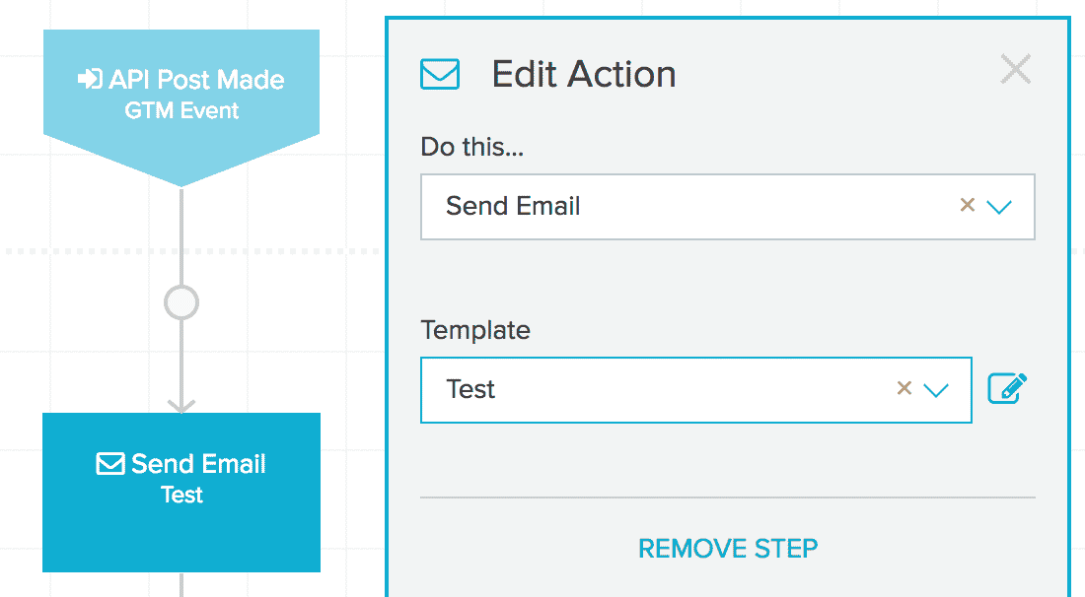1085x597 pixels.
Task: Click the Test subtitle on the email step
Action: pos(181,495)
